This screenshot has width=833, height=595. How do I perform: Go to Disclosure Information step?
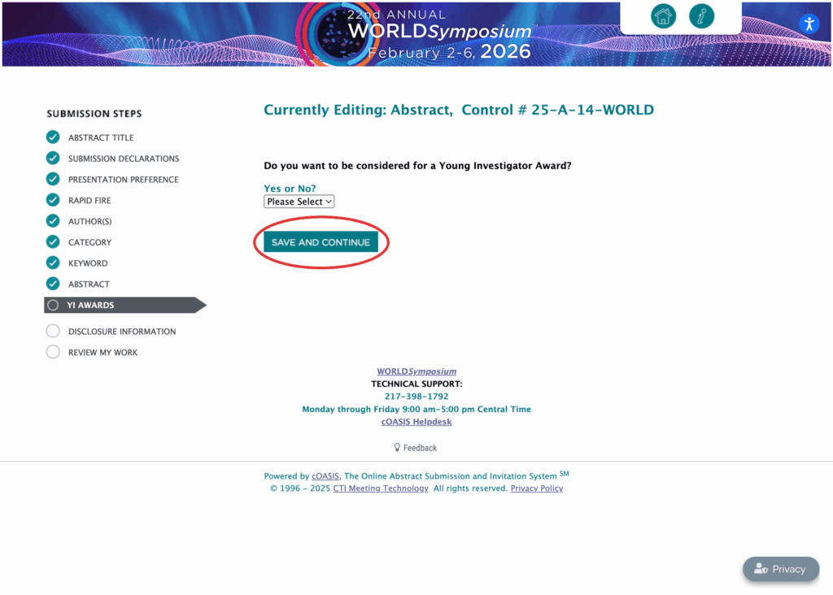(x=122, y=332)
